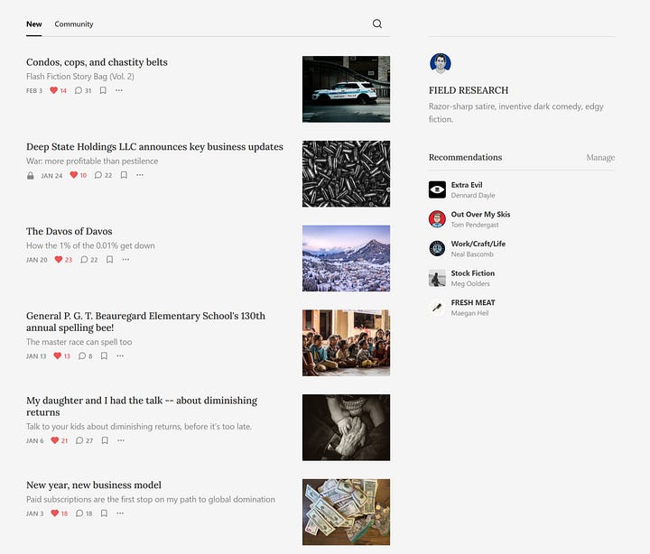Open the FRESH MEAT recommendation
Screen dimensions: 650x554
[473, 302]
